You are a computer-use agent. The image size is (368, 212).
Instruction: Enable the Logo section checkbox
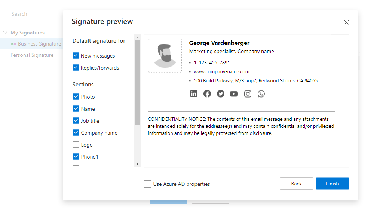(x=76, y=144)
